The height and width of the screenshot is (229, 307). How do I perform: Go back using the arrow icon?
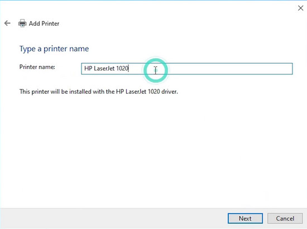coord(7,23)
